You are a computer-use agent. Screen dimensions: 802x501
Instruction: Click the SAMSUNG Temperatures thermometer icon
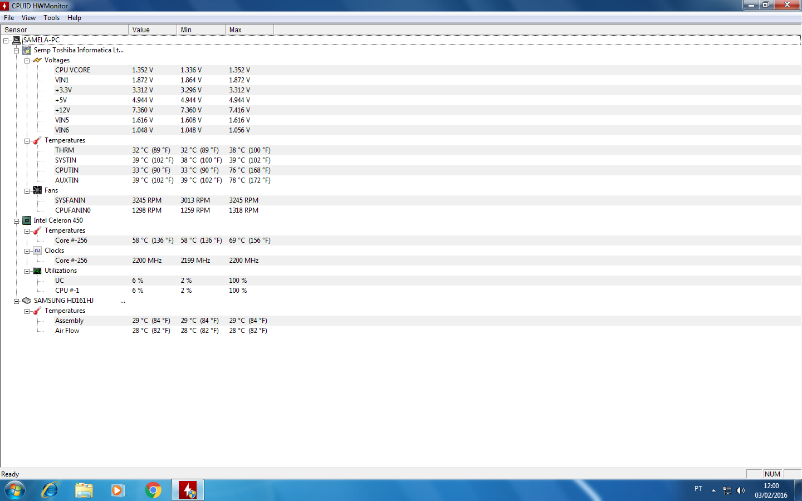[37, 311]
